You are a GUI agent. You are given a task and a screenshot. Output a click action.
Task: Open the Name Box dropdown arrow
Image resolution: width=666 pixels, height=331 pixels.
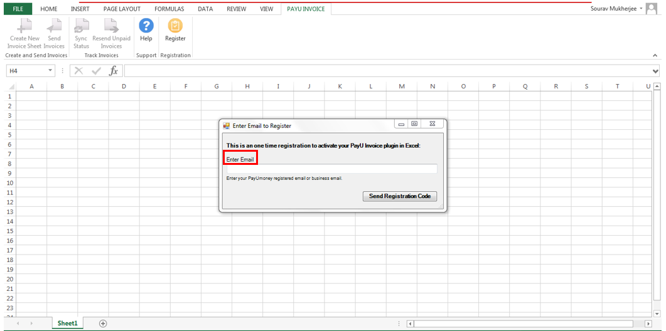[x=51, y=70]
